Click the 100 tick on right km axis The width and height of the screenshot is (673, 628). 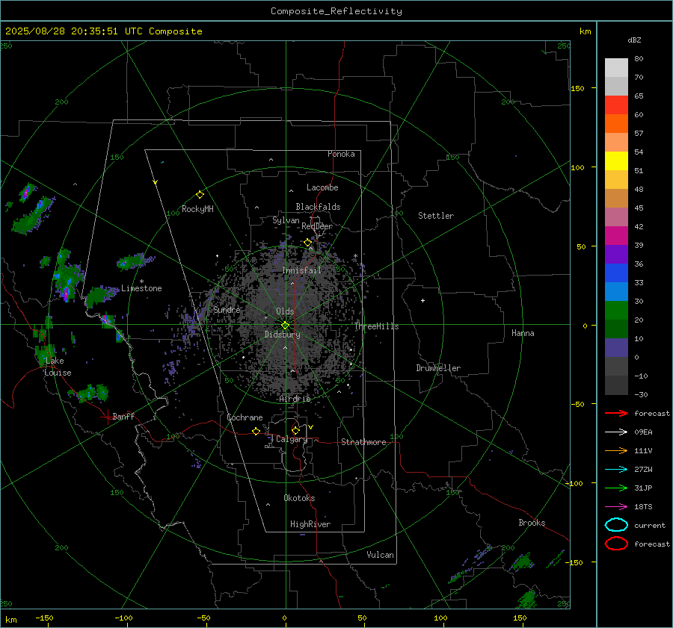click(x=577, y=167)
